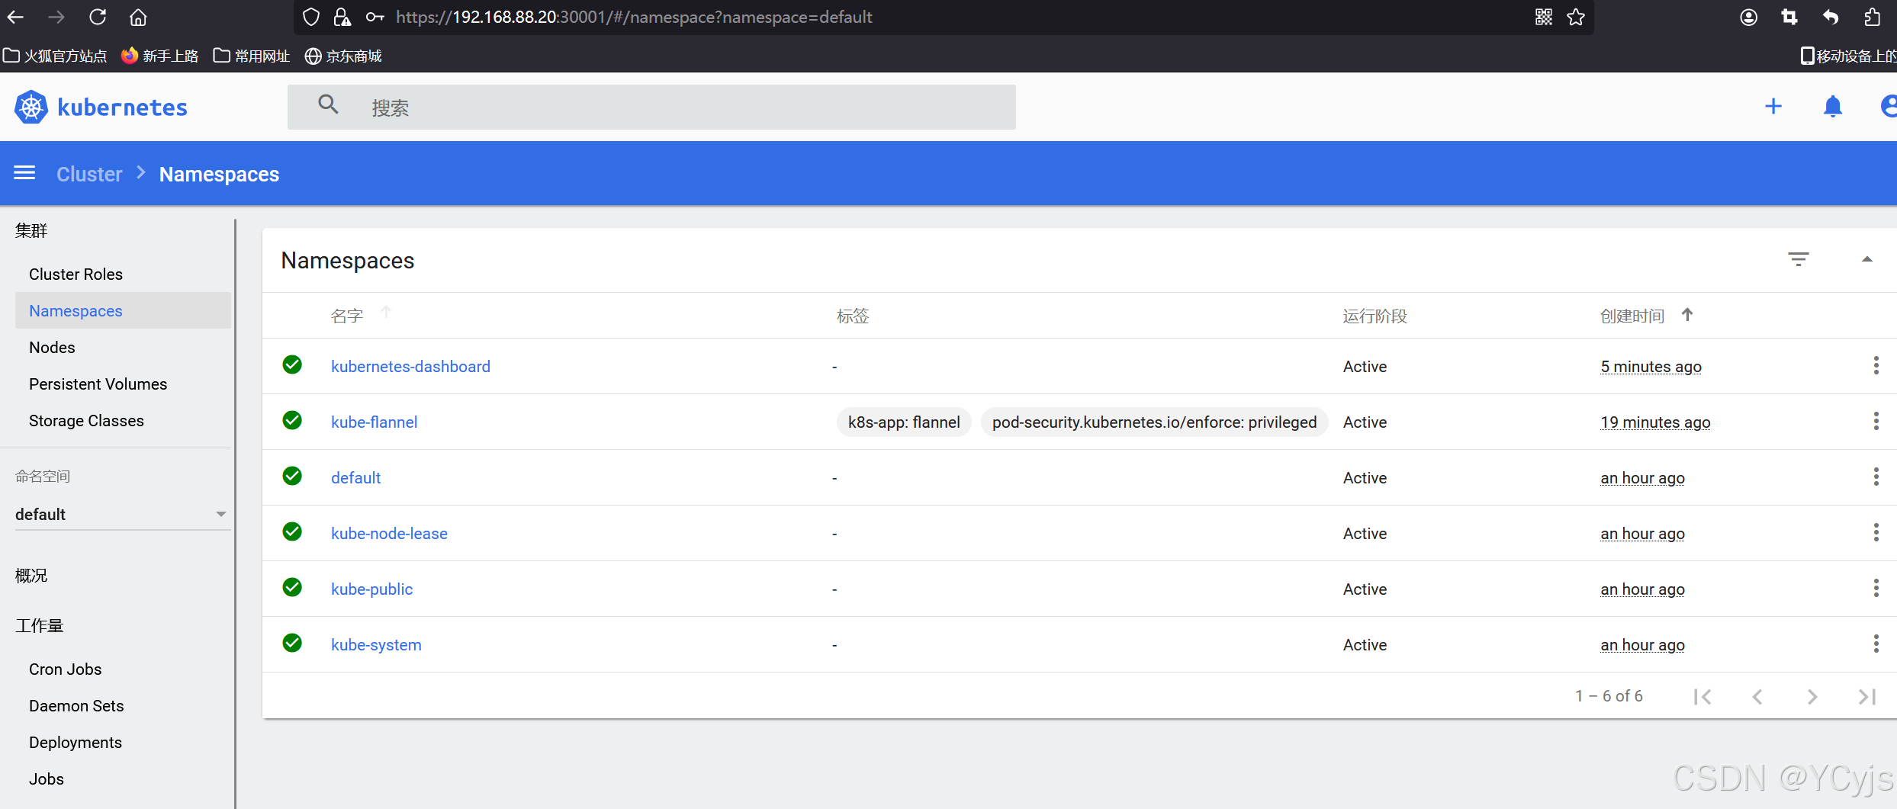The image size is (1897, 809).
Task: Open the extensions puzzle icon
Action: 1872,17
